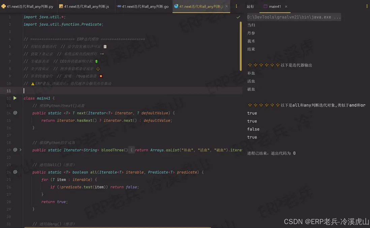Screen dimensions: 370x228
Task: Click the output line 莪术
Action: (x=251, y=41)
